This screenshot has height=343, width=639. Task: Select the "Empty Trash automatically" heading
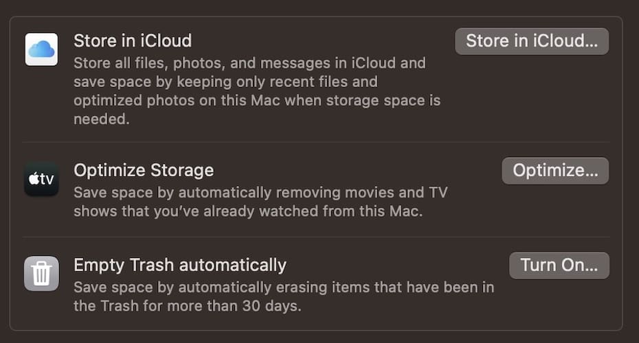tap(180, 264)
